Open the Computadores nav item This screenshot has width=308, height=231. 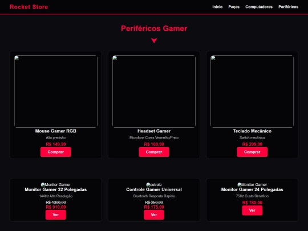click(x=259, y=7)
